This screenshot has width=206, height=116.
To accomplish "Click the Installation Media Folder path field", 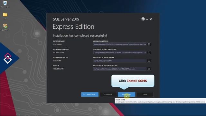I will click(120, 61).
